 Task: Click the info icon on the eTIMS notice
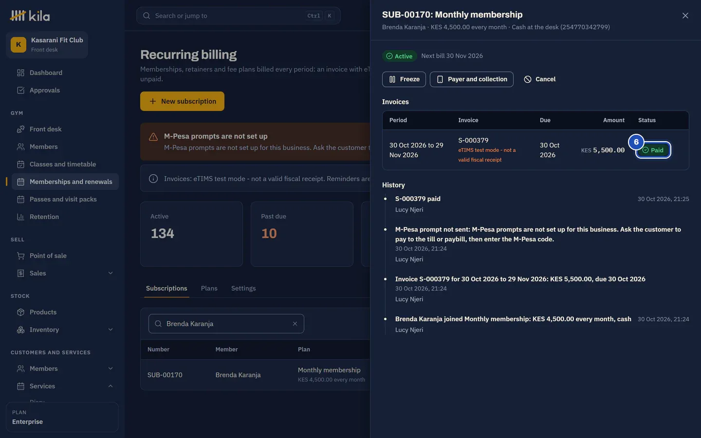tap(153, 179)
